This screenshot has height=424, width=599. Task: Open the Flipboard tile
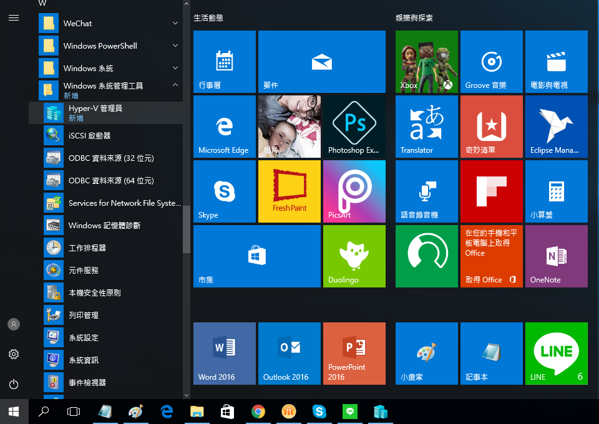491,191
